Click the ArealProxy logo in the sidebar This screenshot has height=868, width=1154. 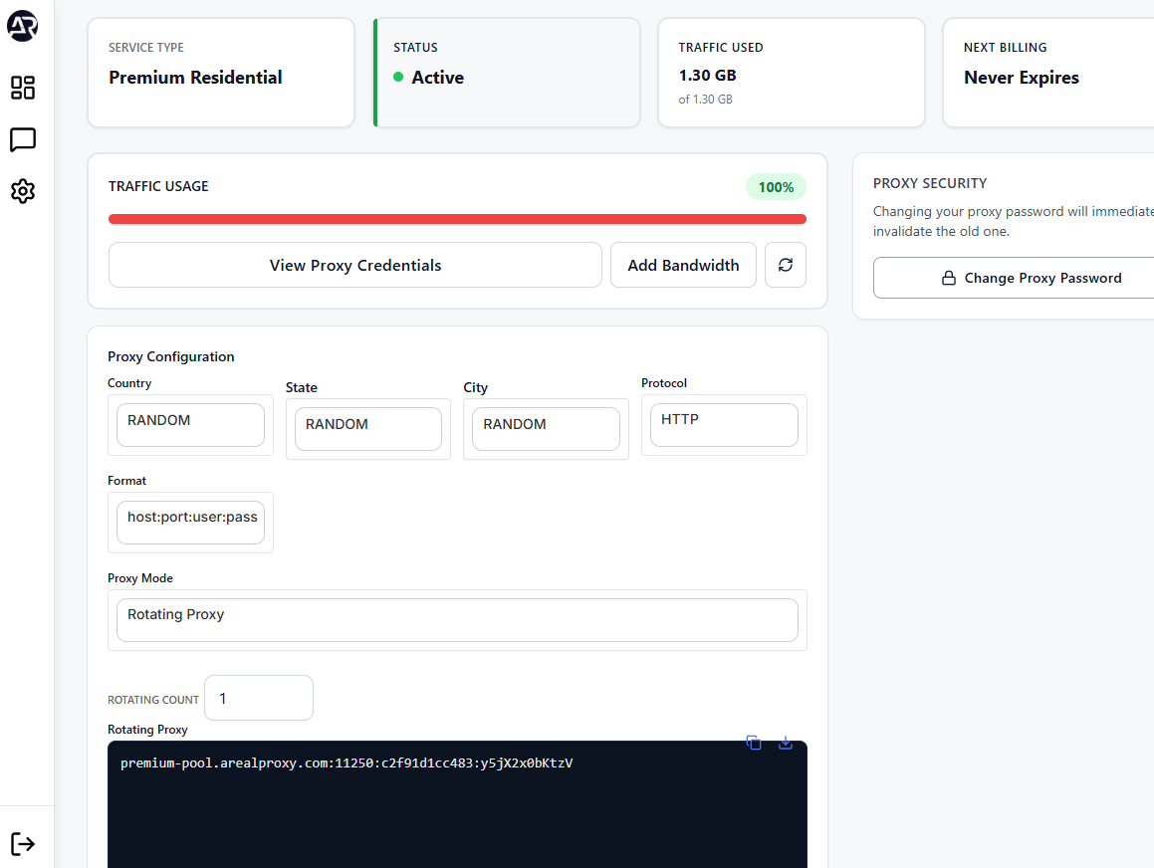point(22,26)
